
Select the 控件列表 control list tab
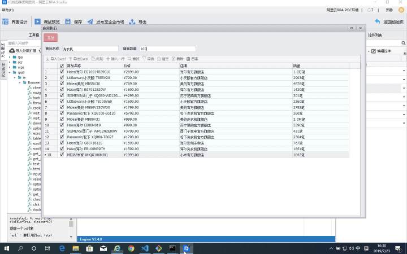[375, 35]
